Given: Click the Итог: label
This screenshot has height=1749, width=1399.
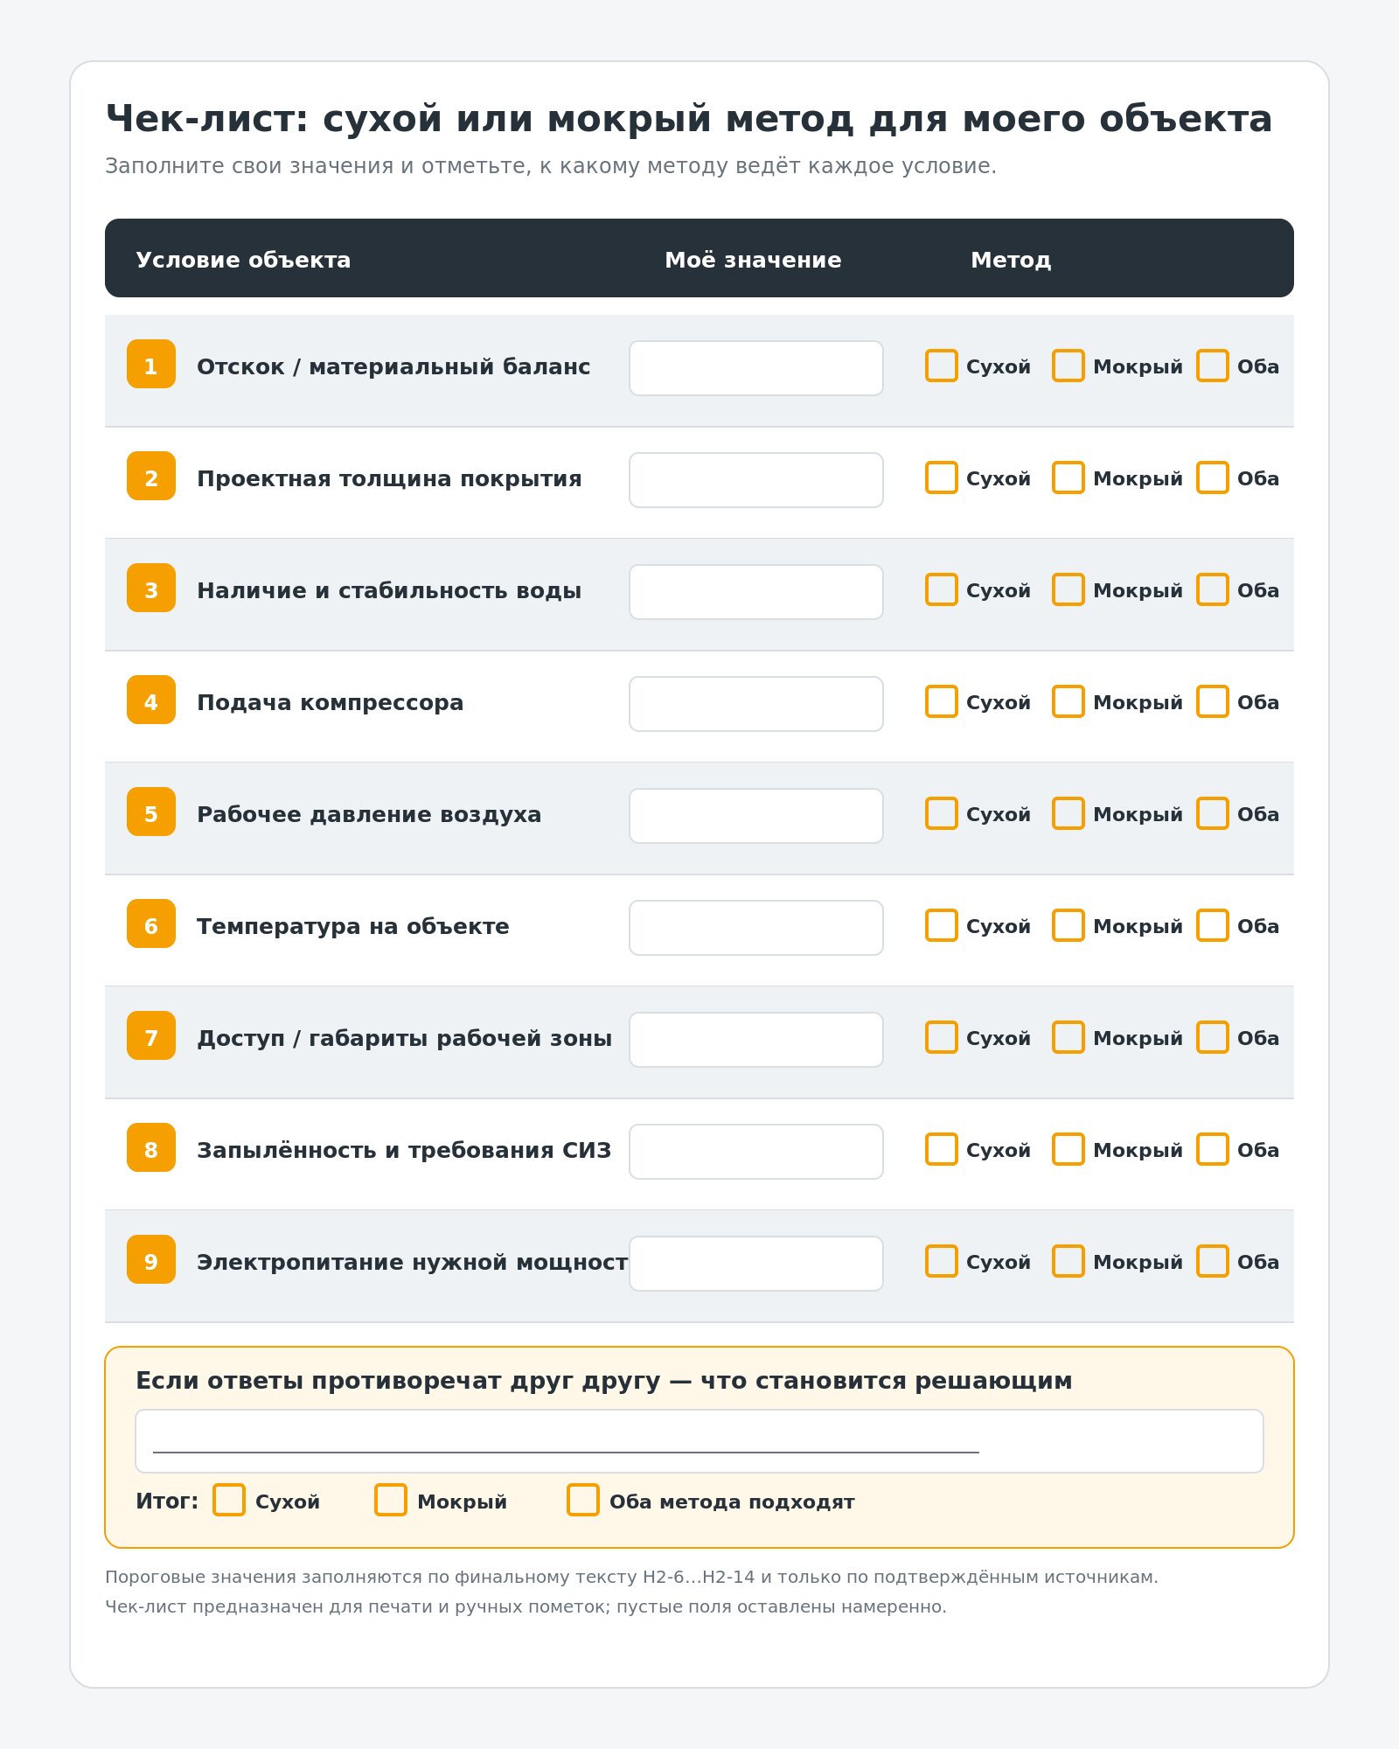Looking at the screenshot, I should click(167, 1501).
